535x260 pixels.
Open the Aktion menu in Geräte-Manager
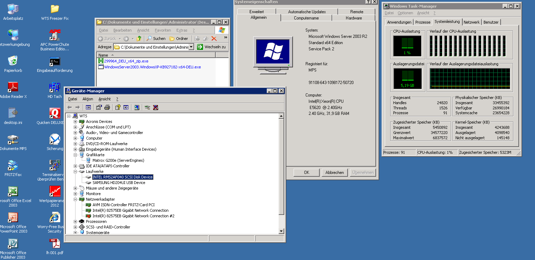pyautogui.click(x=88, y=99)
